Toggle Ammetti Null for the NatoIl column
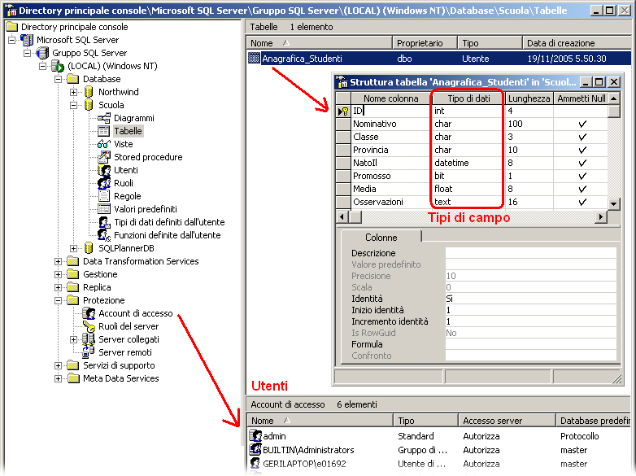 click(x=582, y=163)
